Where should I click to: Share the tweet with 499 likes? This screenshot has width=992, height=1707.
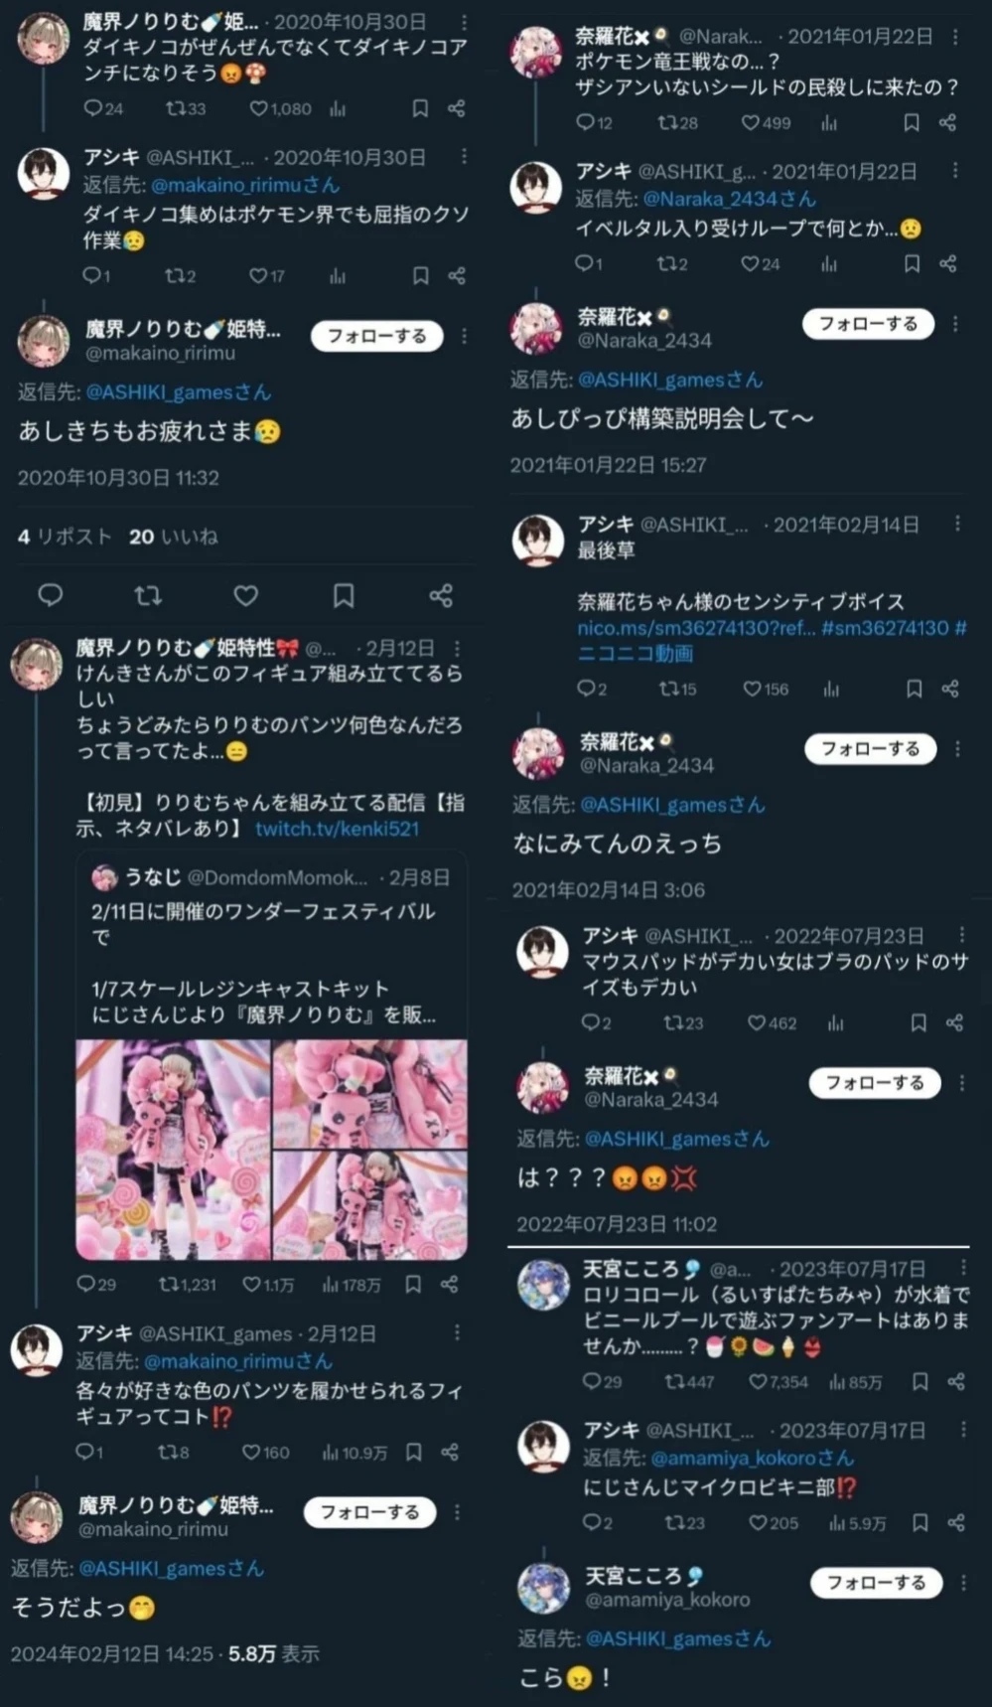click(x=947, y=122)
